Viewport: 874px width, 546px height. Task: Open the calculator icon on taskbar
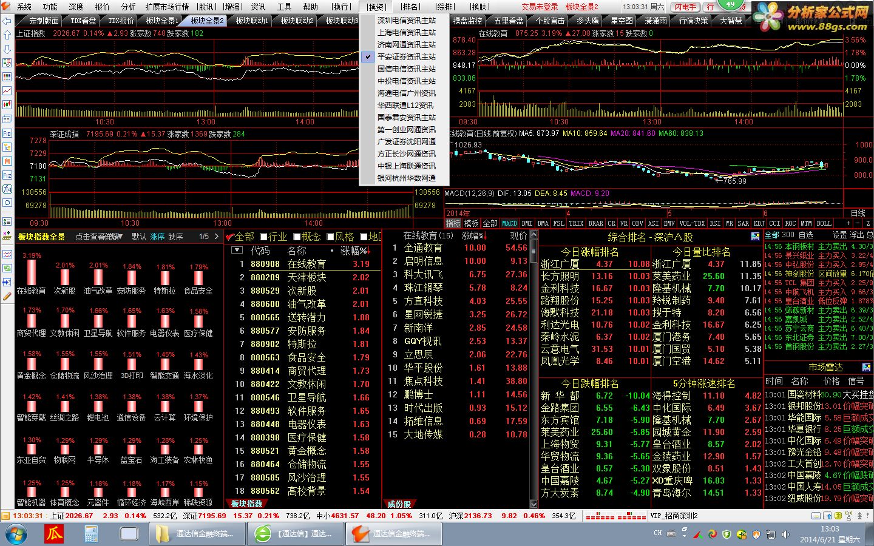coord(91,534)
